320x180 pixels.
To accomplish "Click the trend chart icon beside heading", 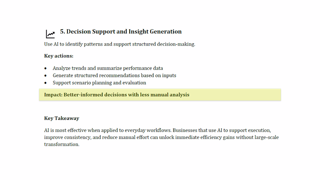I will pos(50,34).
